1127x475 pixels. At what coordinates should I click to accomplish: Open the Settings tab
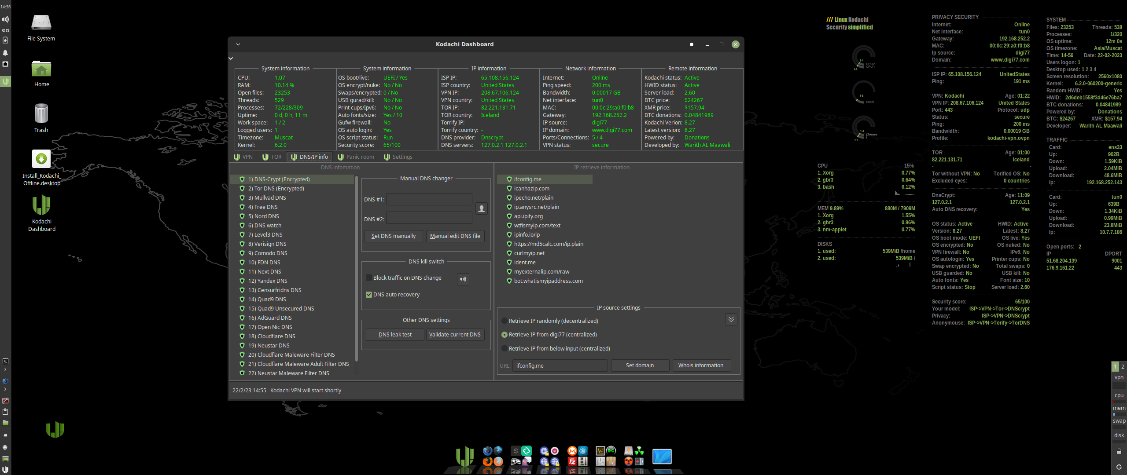pyautogui.click(x=398, y=157)
